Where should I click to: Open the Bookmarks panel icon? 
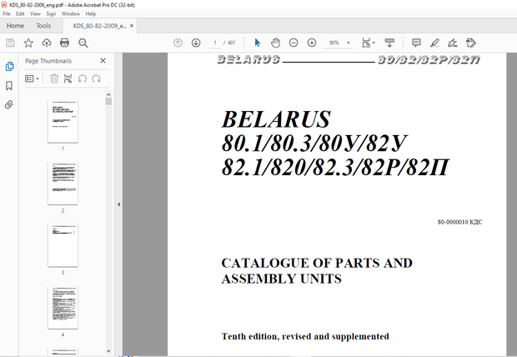pos(9,86)
